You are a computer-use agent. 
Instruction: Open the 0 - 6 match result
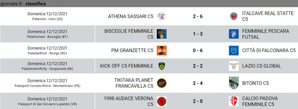point(198,50)
